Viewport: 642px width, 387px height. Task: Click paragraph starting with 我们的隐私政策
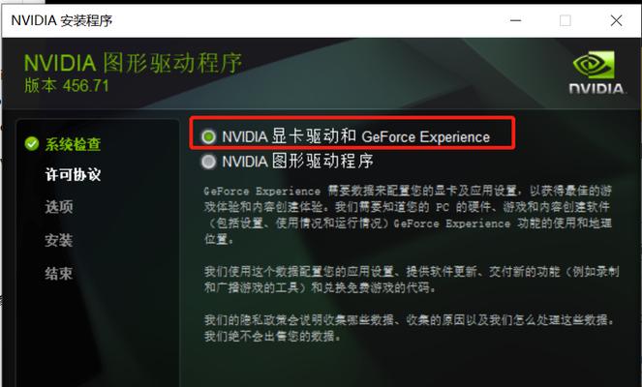[x=410, y=328]
